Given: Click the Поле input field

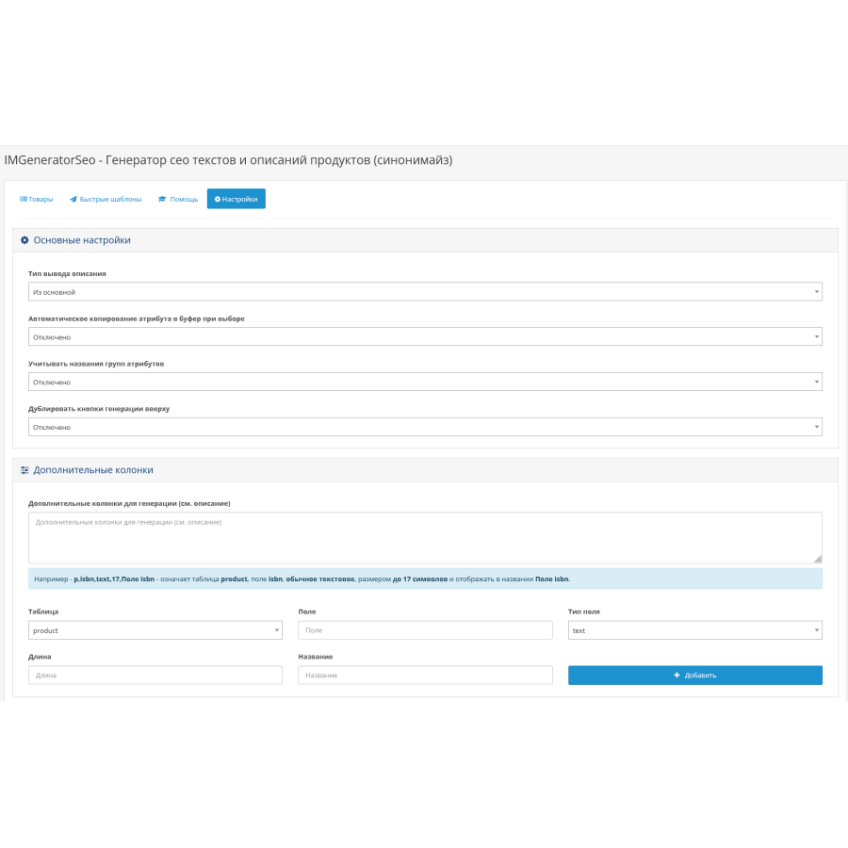Looking at the screenshot, I should tap(425, 630).
